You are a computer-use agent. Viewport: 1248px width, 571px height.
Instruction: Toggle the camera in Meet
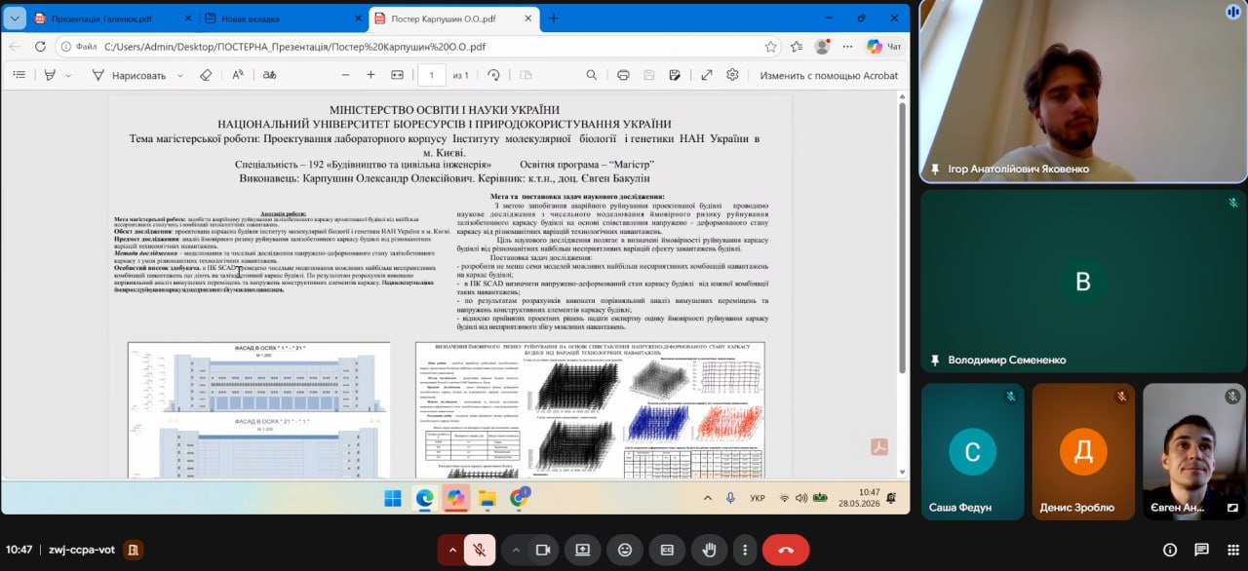click(542, 550)
